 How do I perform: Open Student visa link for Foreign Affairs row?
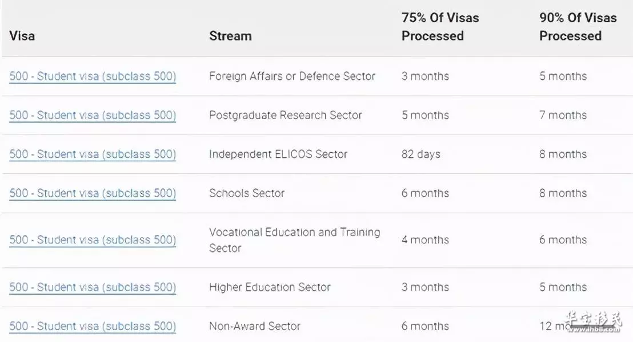pyautogui.click(x=93, y=76)
